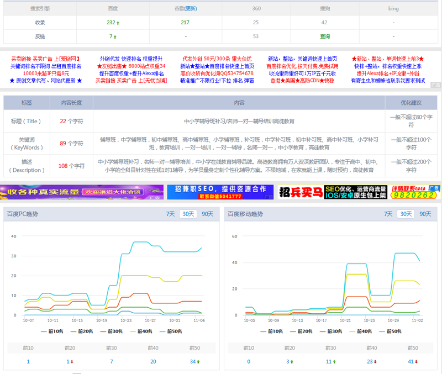Screen dimensions: 442x374
Task: Click the green up arrow next to PC 前50 value 34
Action: 198,362
